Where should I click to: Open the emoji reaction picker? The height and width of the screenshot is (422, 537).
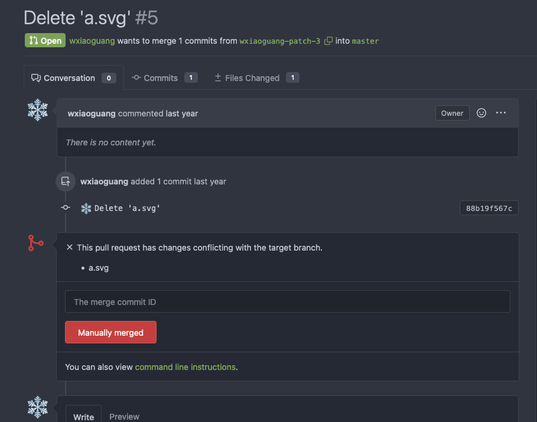481,113
